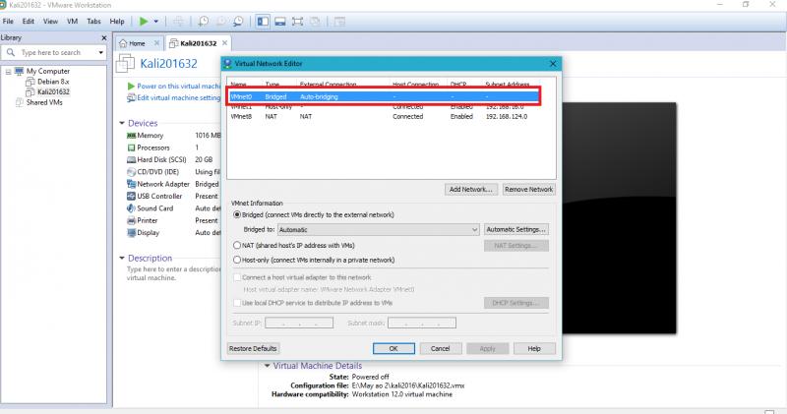Click OK in Virtual Network Editor

tap(393, 348)
